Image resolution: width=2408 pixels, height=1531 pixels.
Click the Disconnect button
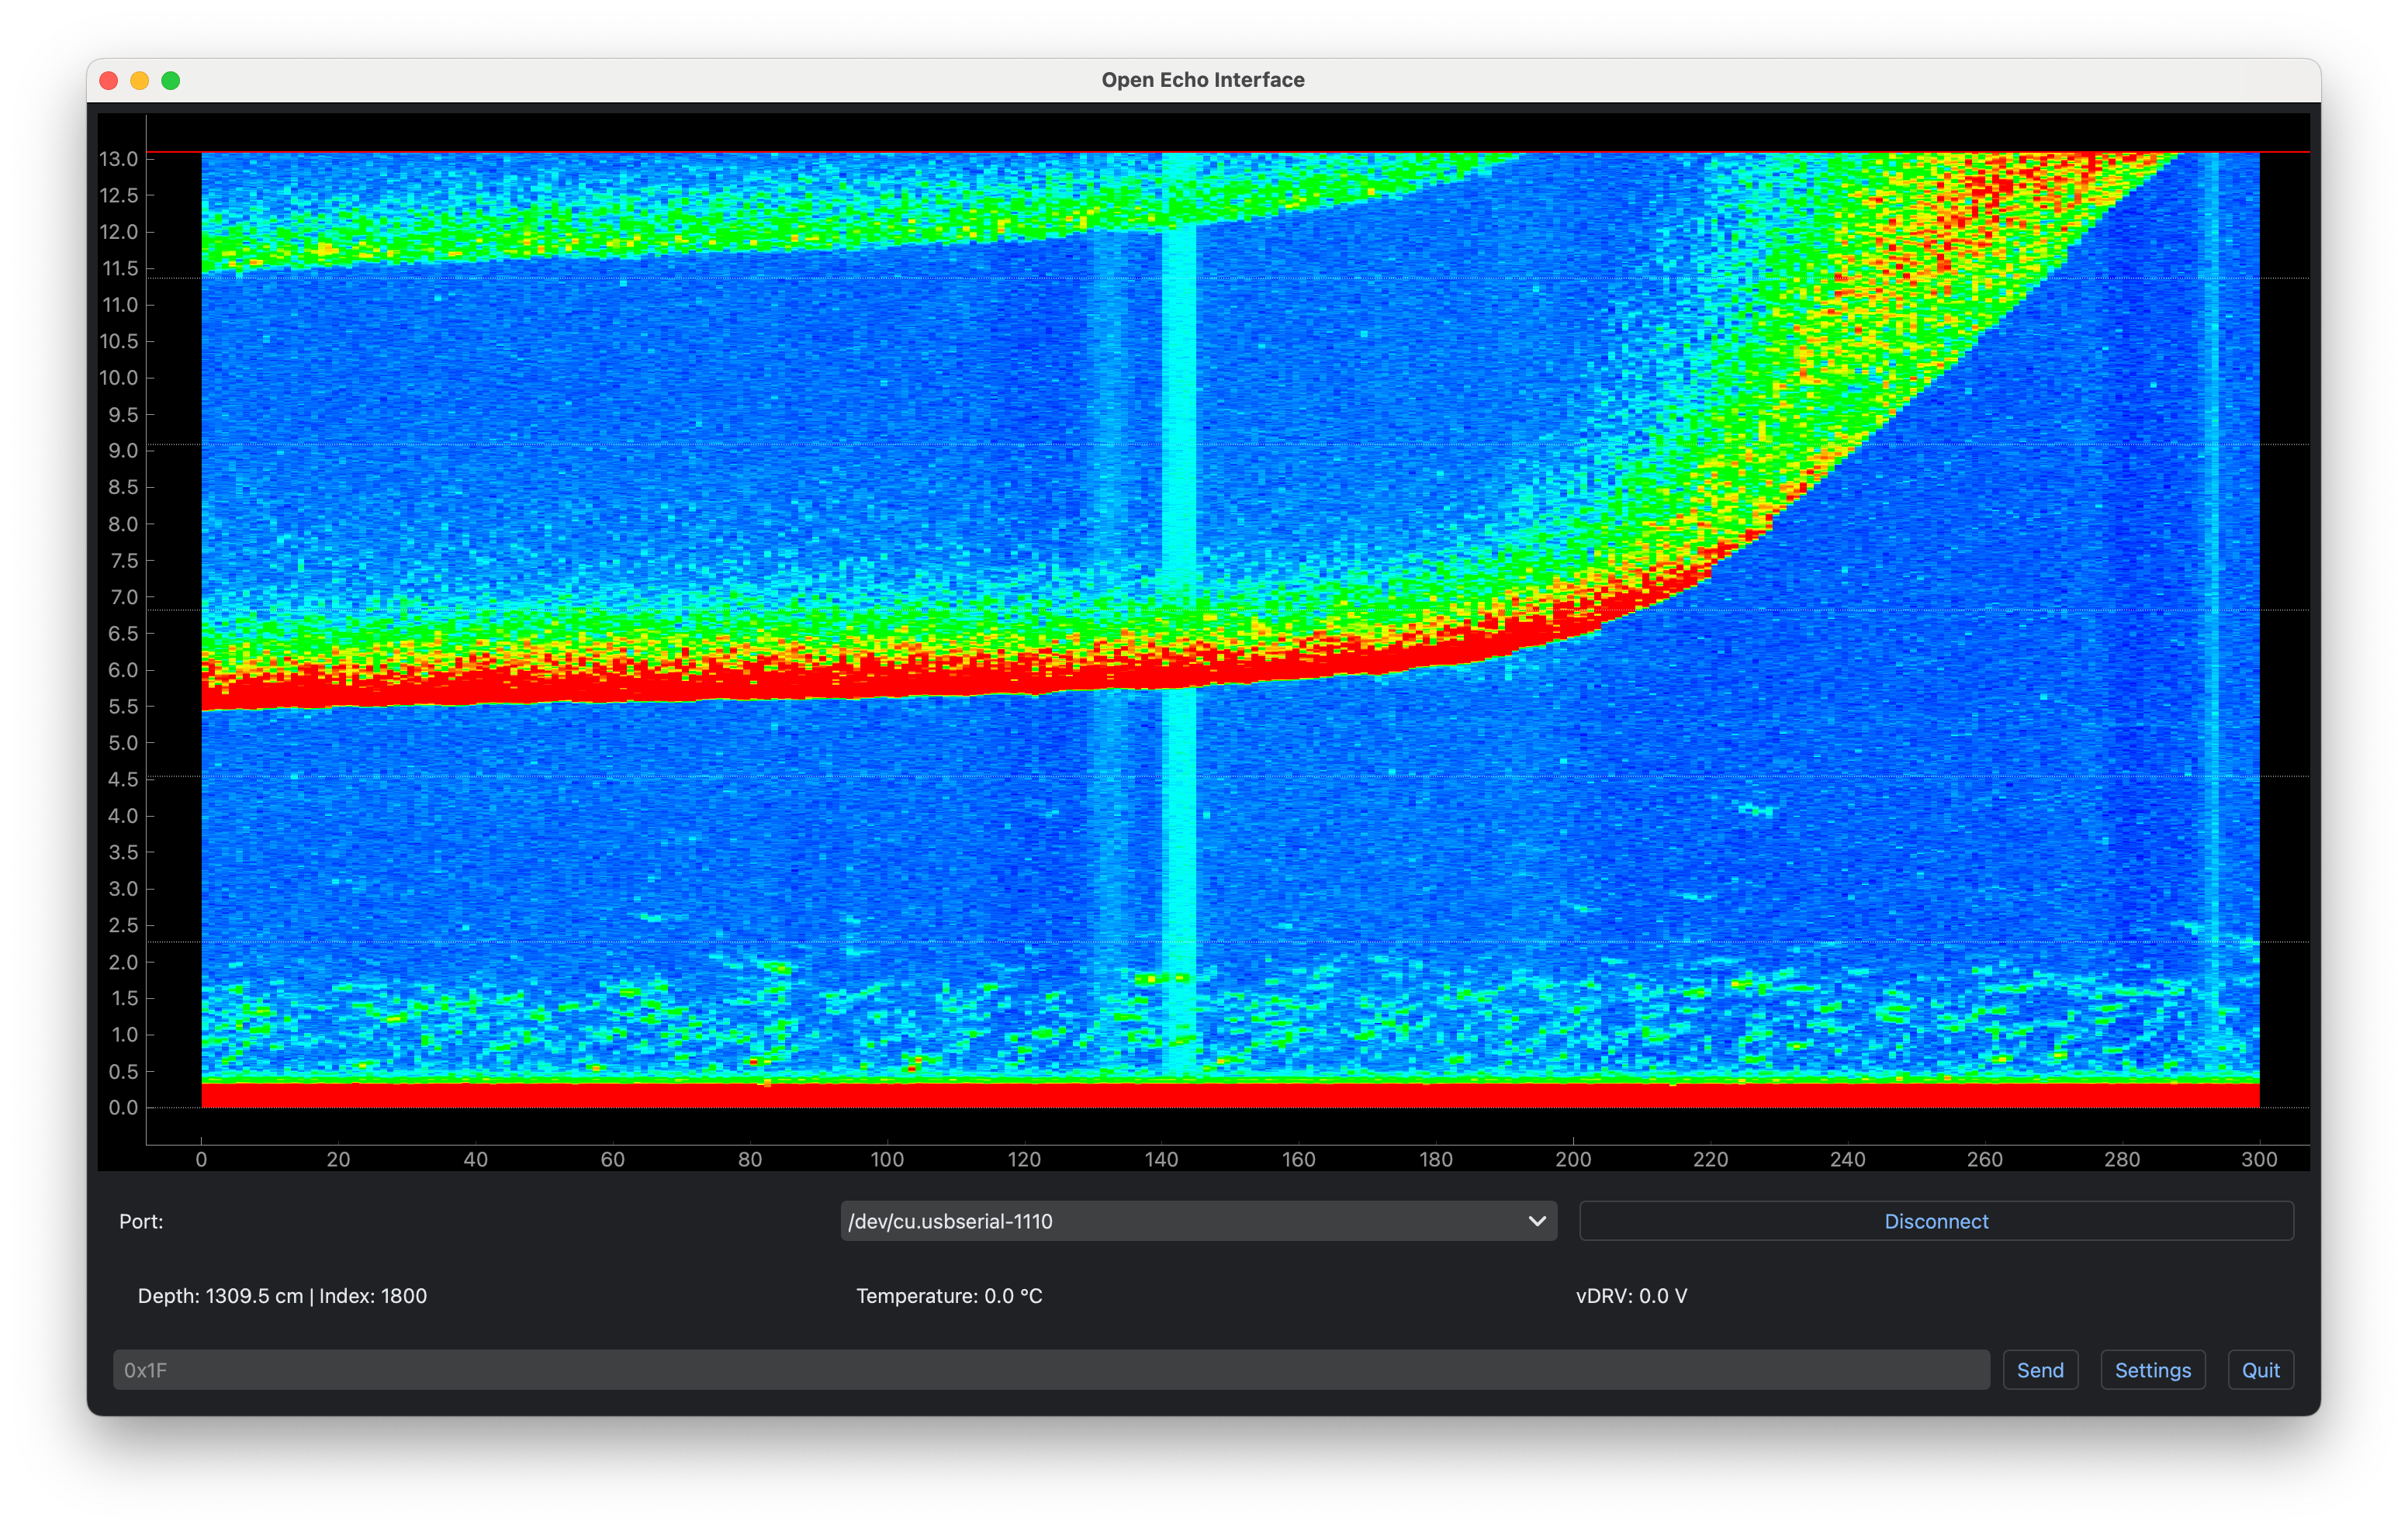click(1935, 1221)
